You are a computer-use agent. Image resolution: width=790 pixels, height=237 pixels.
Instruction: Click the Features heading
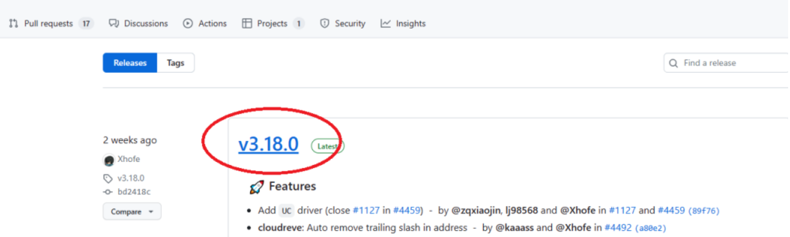[x=292, y=186]
